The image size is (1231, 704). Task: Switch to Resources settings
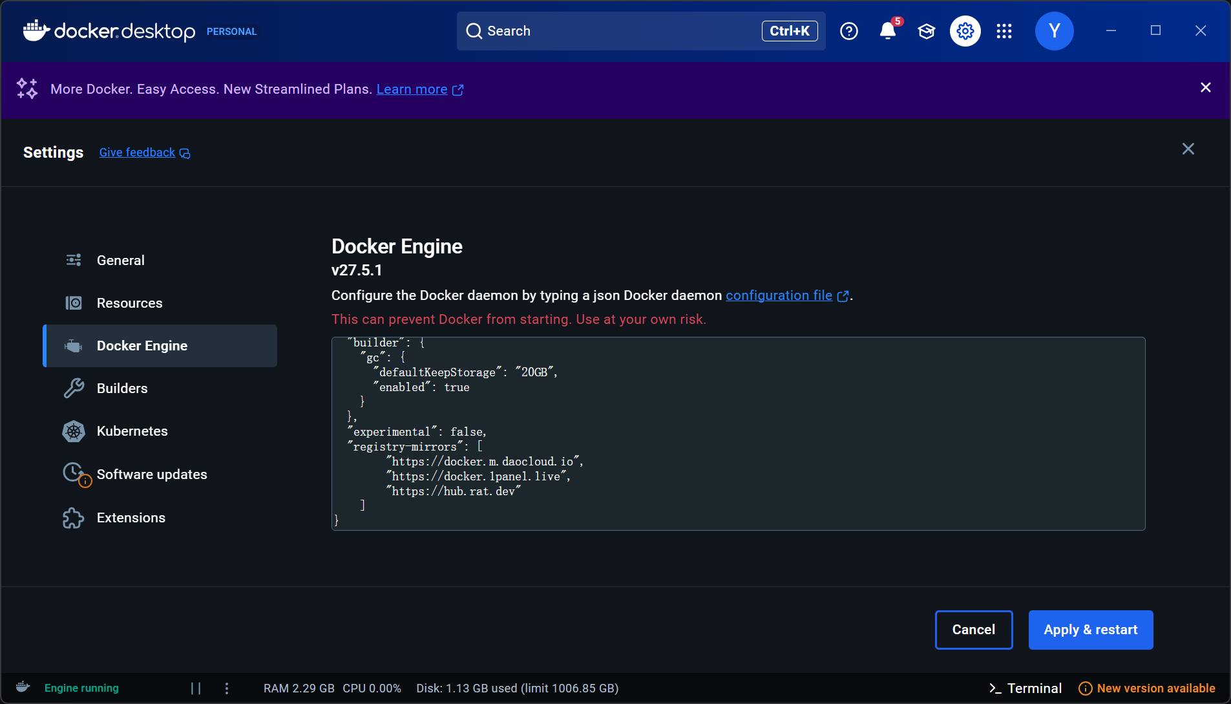point(129,303)
